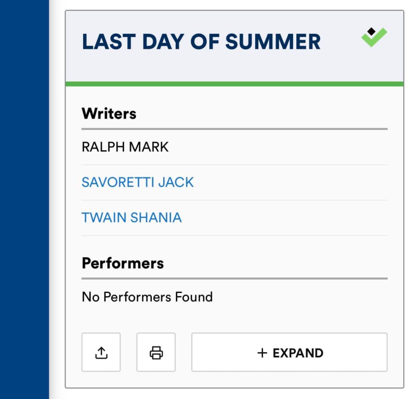This screenshot has width=420, height=399.
Task: Click the LAST DAY OF SUMMER title
Action: click(x=201, y=42)
